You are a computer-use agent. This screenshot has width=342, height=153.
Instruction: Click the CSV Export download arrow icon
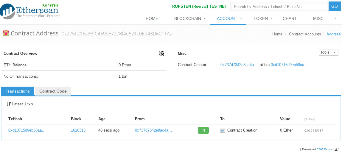[x=336, y=149]
